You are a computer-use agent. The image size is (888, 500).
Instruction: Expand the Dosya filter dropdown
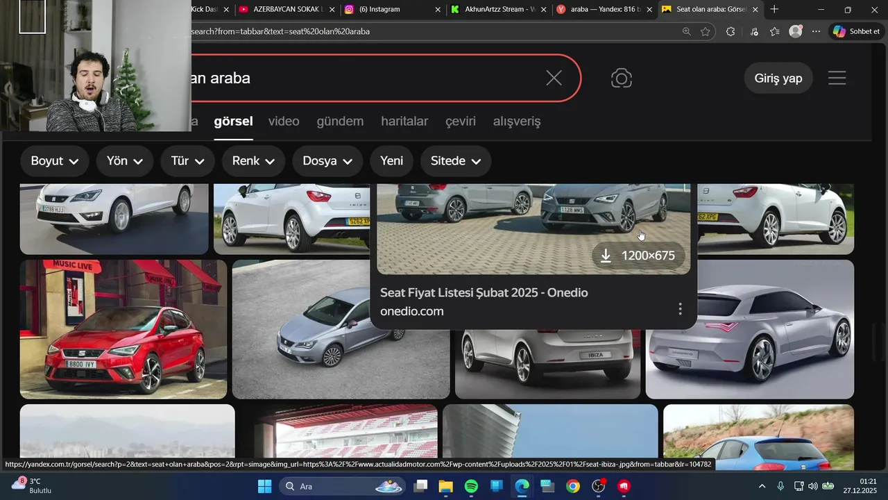329,161
